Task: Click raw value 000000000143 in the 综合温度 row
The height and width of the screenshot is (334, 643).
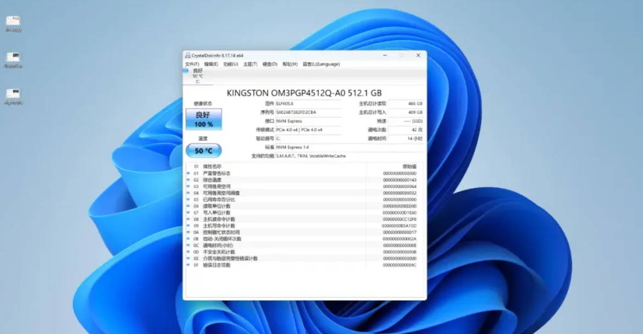Action: coord(400,180)
